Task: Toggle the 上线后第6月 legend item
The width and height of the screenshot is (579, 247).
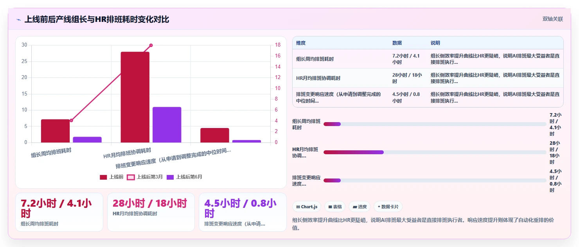Action: (x=185, y=177)
